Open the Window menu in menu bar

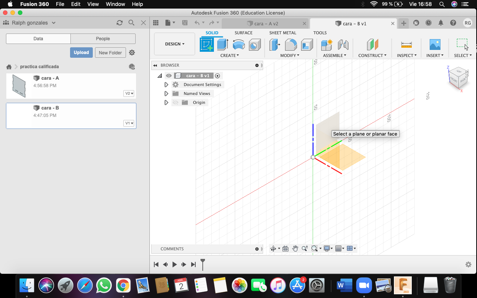click(x=116, y=4)
